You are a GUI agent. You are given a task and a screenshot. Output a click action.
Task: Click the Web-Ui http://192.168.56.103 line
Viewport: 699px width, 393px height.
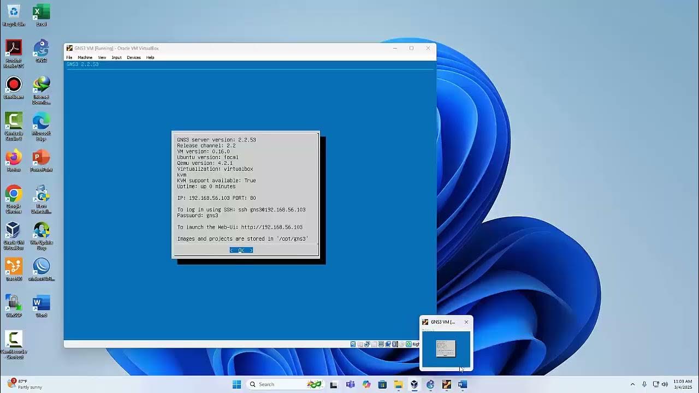(x=240, y=227)
